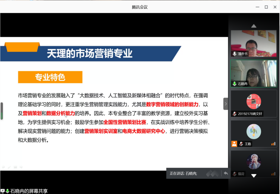The height and width of the screenshot is (194, 280).
Task: Click the 正在讲话: 石晓冉 speaking indicator
Action: point(183,173)
